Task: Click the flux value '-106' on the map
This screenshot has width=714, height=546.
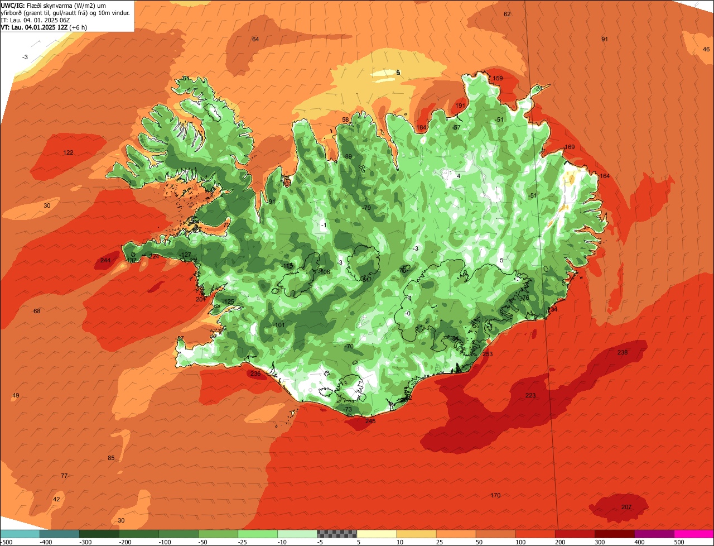Action: (324, 272)
